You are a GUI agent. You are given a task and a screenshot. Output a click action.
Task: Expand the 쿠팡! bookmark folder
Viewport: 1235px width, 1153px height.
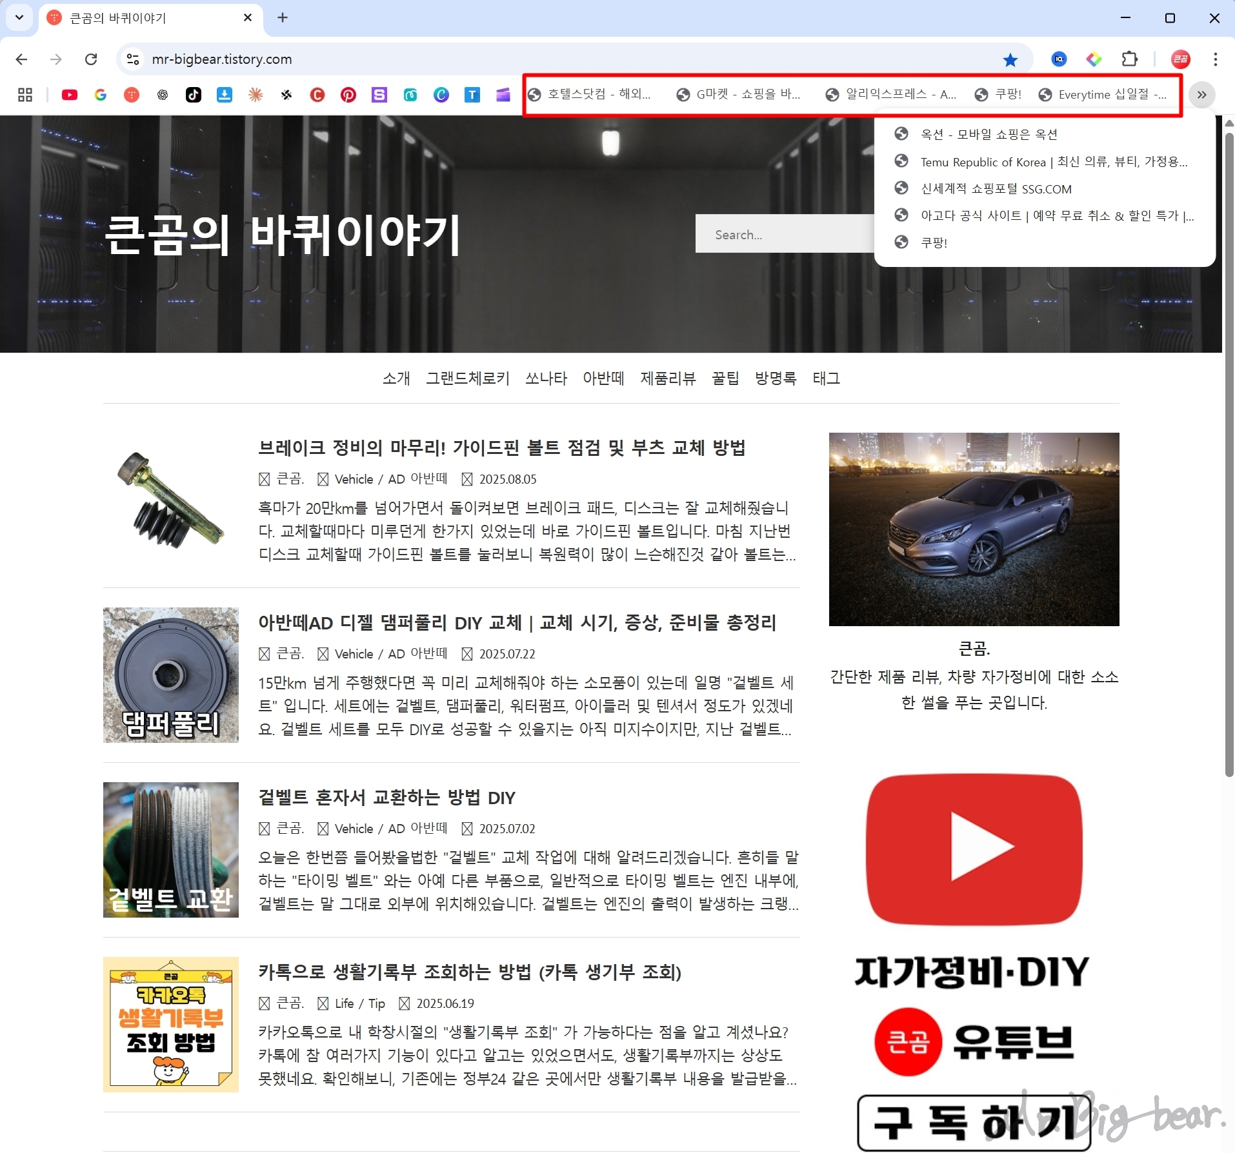pyautogui.click(x=999, y=94)
